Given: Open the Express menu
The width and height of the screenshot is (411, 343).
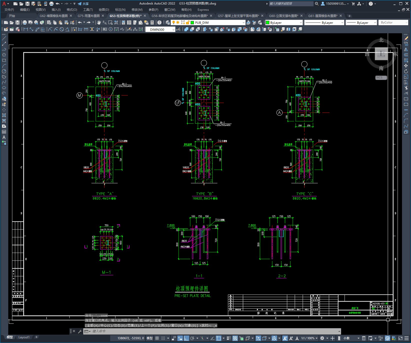Looking at the screenshot, I should click(x=203, y=10).
